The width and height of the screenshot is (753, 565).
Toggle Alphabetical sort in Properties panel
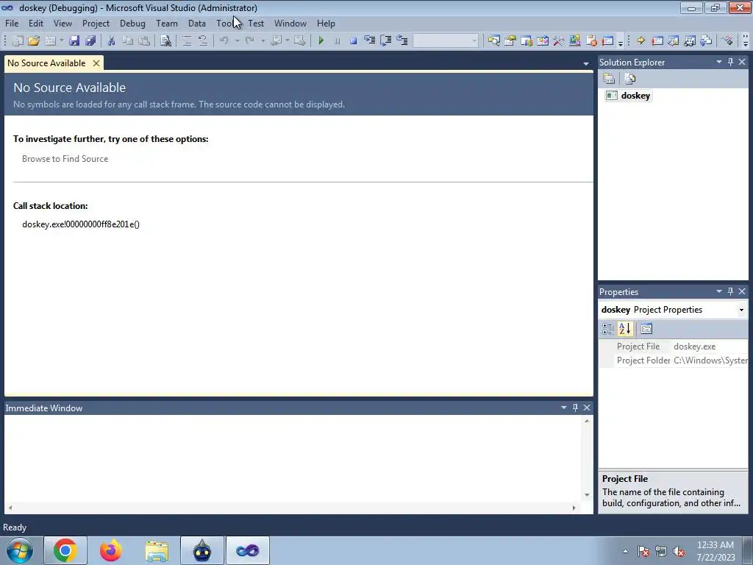(625, 329)
